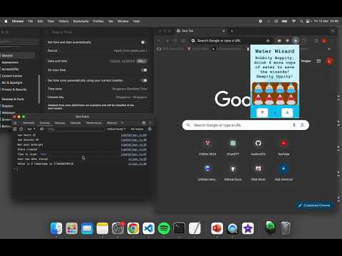This screenshot has height=256, width=342.
Task: Click the Google account avatar on page
Action: tap(329, 61)
